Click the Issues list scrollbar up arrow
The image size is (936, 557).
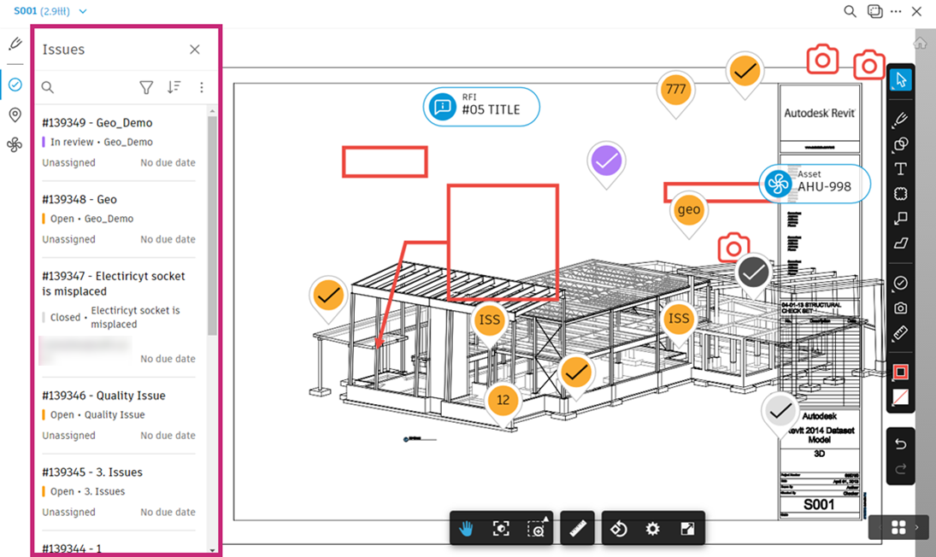click(x=212, y=112)
